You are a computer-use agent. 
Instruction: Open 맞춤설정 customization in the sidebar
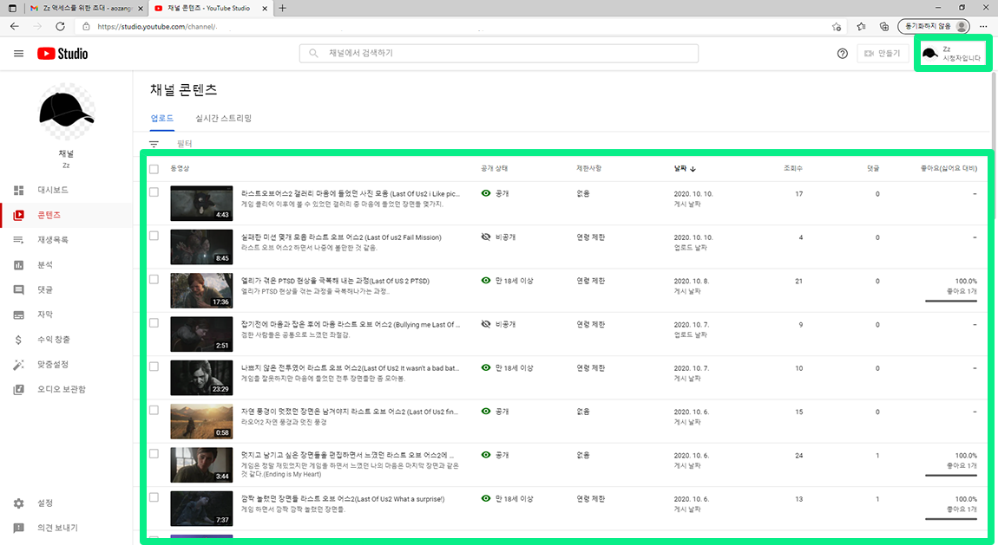[x=67, y=364]
